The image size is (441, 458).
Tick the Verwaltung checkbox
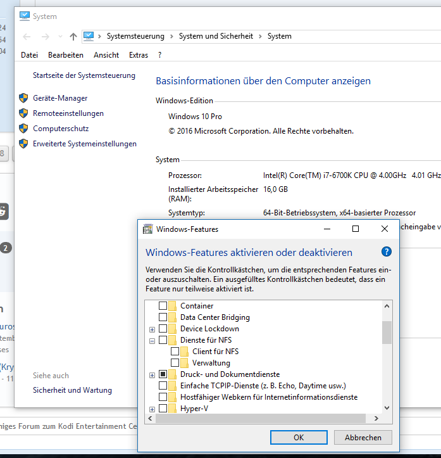[175, 362]
